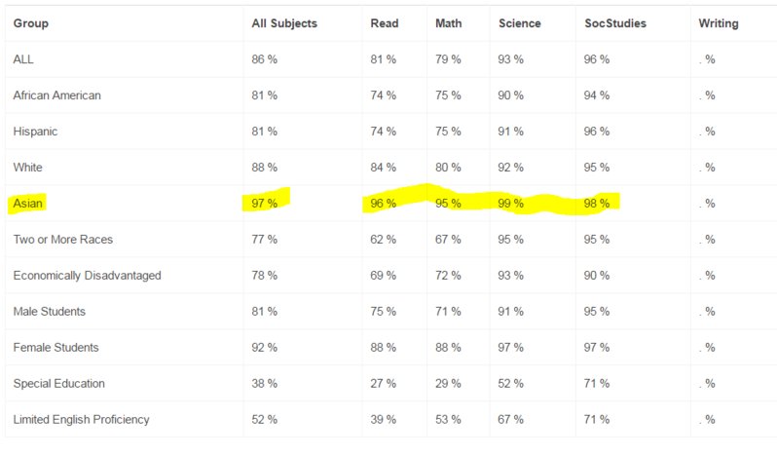Click the Writing column header
The image size is (777, 454).
pyautogui.click(x=718, y=23)
